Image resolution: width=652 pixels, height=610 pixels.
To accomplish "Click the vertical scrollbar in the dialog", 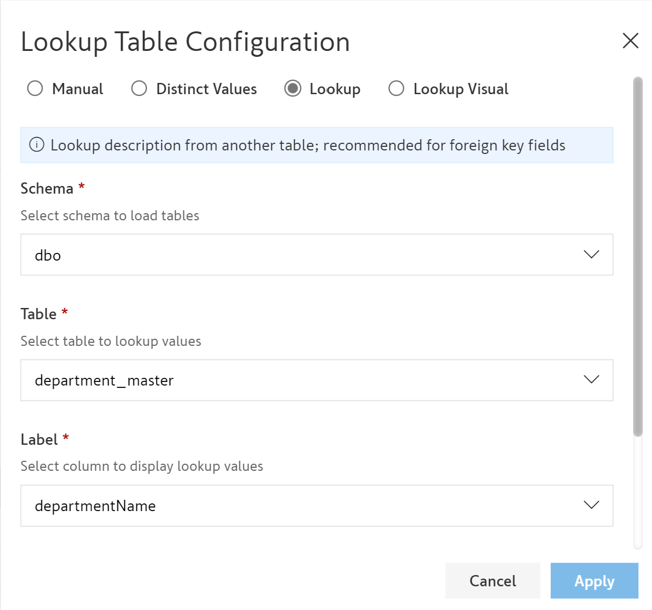I will 638,255.
